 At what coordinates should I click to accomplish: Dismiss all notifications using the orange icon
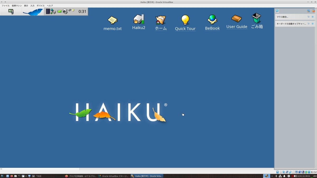(314, 11)
